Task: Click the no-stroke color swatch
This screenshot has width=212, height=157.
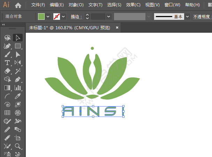Action: (56, 17)
